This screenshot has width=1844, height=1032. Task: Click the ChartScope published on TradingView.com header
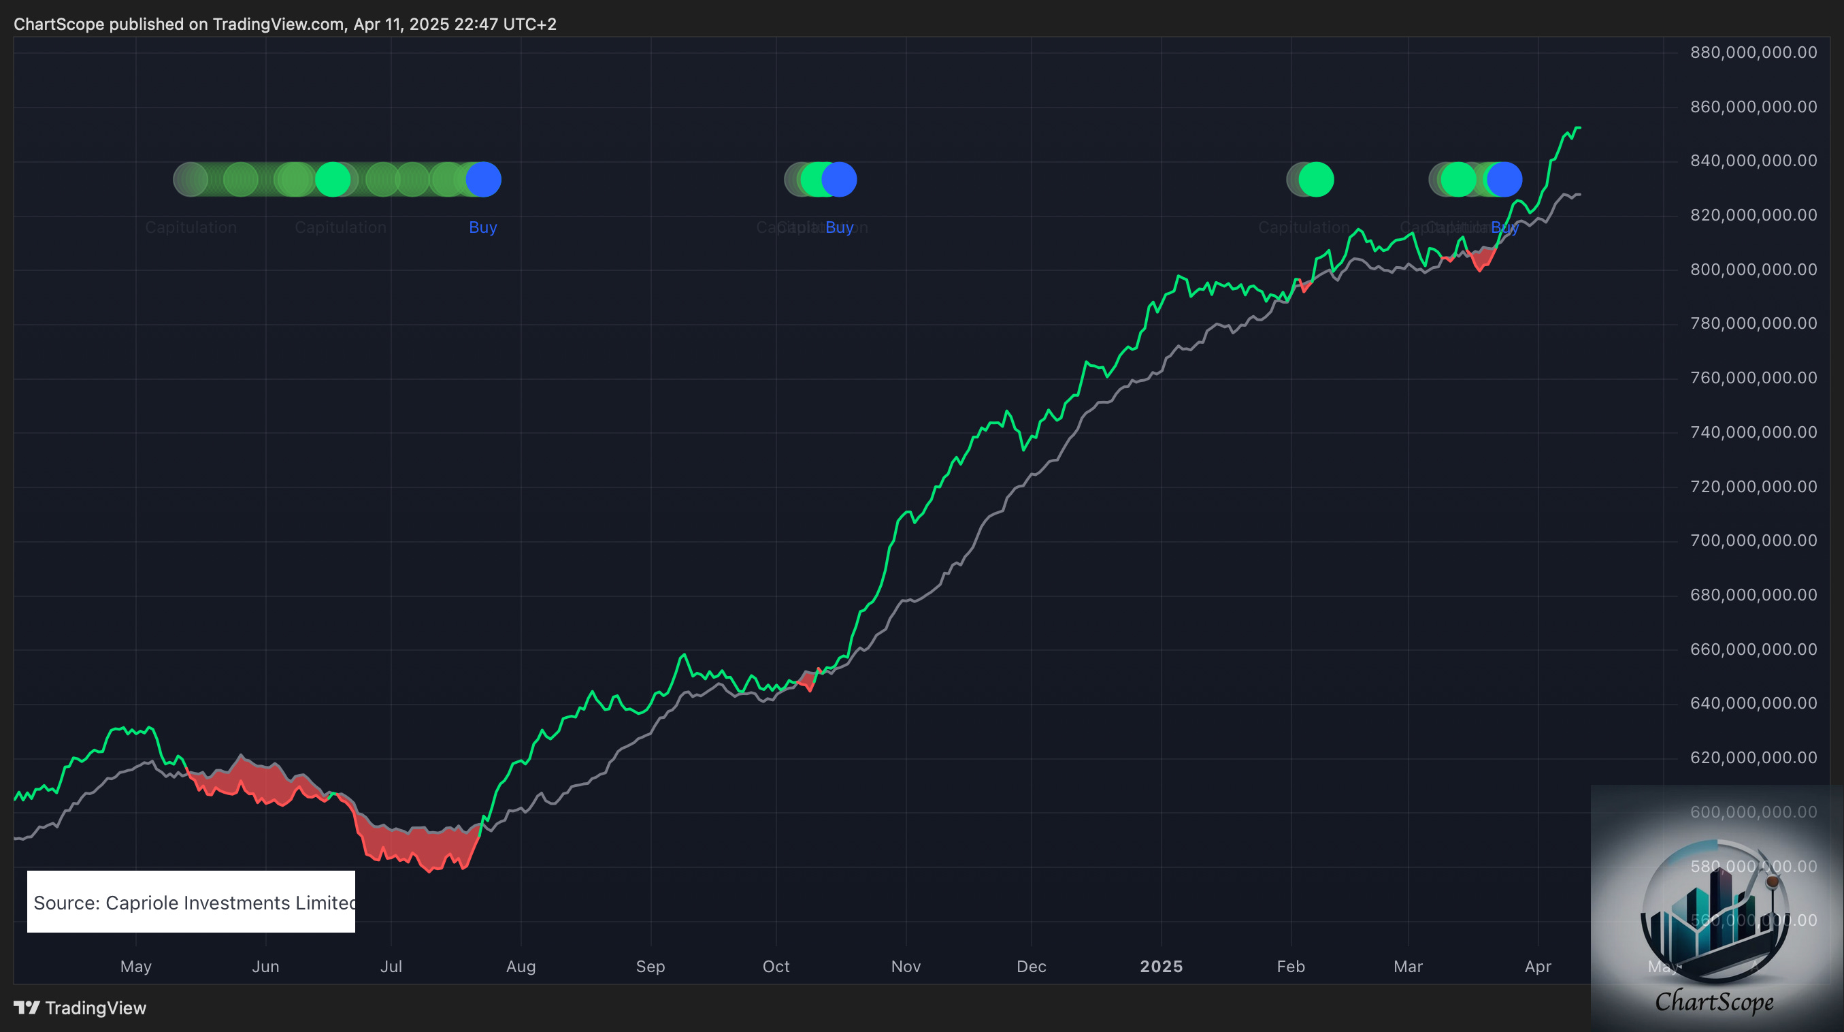pos(285,24)
